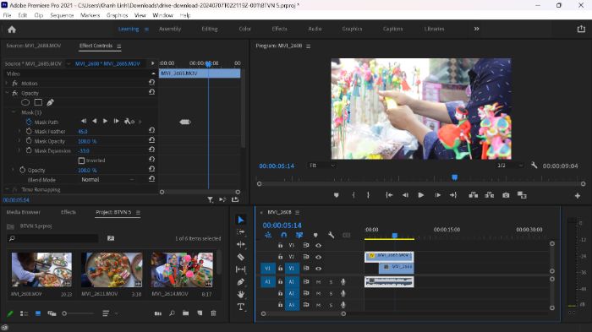Open Program monitor settings wrench
592x332 pixels.
pos(534,166)
